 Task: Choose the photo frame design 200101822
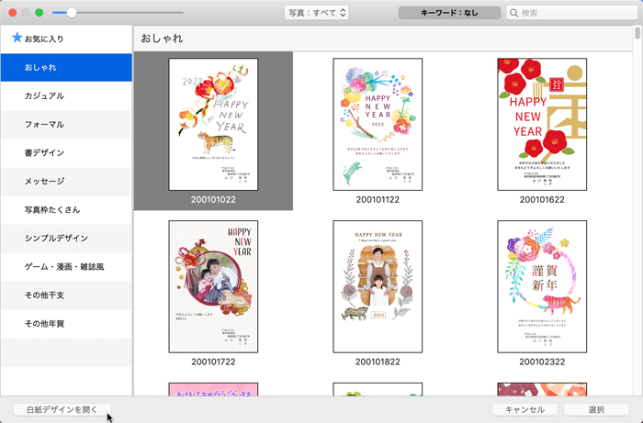[x=377, y=286]
